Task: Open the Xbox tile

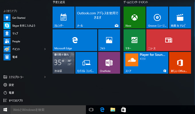Action: 134,17
